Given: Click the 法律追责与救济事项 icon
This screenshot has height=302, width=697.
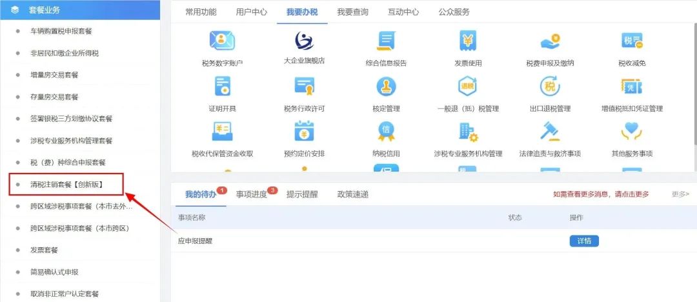Looking at the screenshot, I should point(550,131).
